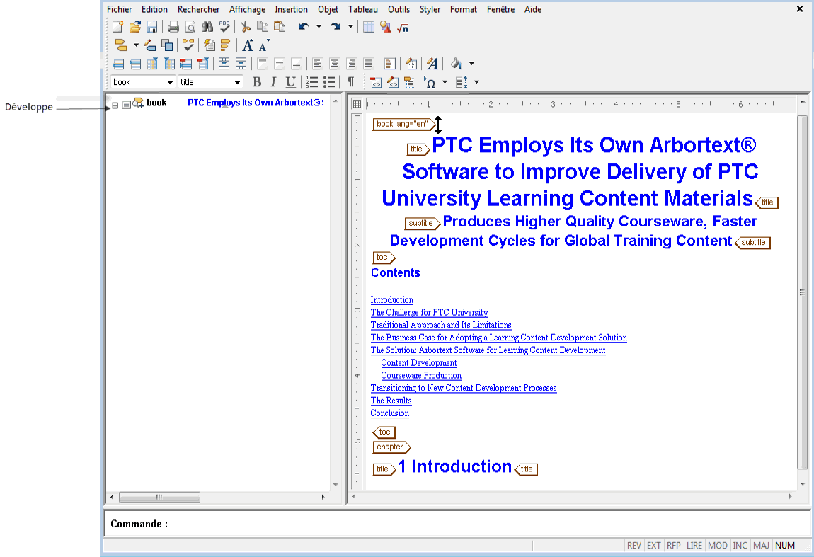Undo the last action with the blue arrow
Screen dimensions: 814x557
(304, 26)
